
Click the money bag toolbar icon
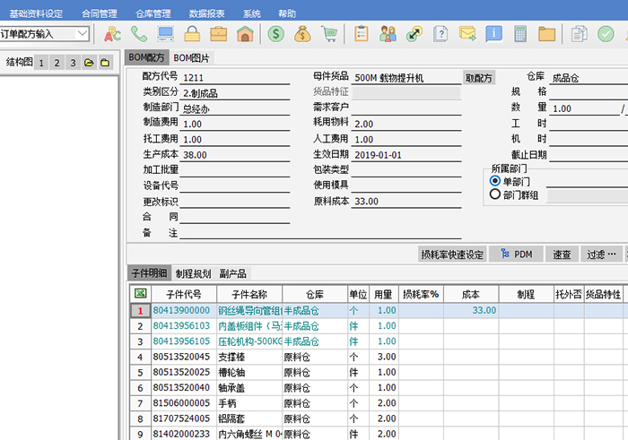(x=303, y=34)
